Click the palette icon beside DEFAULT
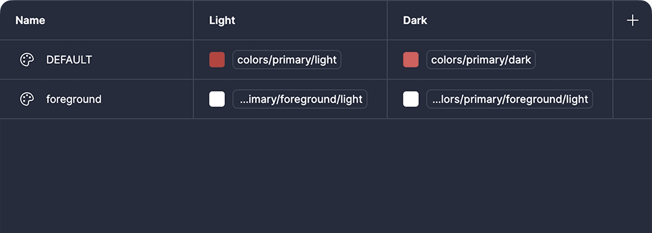 27,60
